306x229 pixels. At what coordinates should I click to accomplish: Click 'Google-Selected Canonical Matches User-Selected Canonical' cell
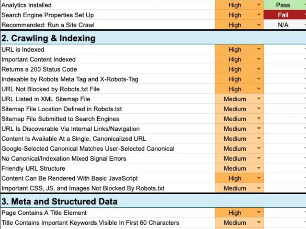(x=107, y=149)
